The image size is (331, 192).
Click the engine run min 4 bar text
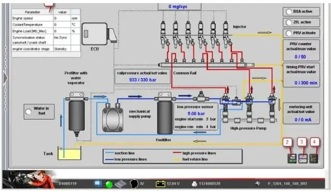(x=195, y=127)
